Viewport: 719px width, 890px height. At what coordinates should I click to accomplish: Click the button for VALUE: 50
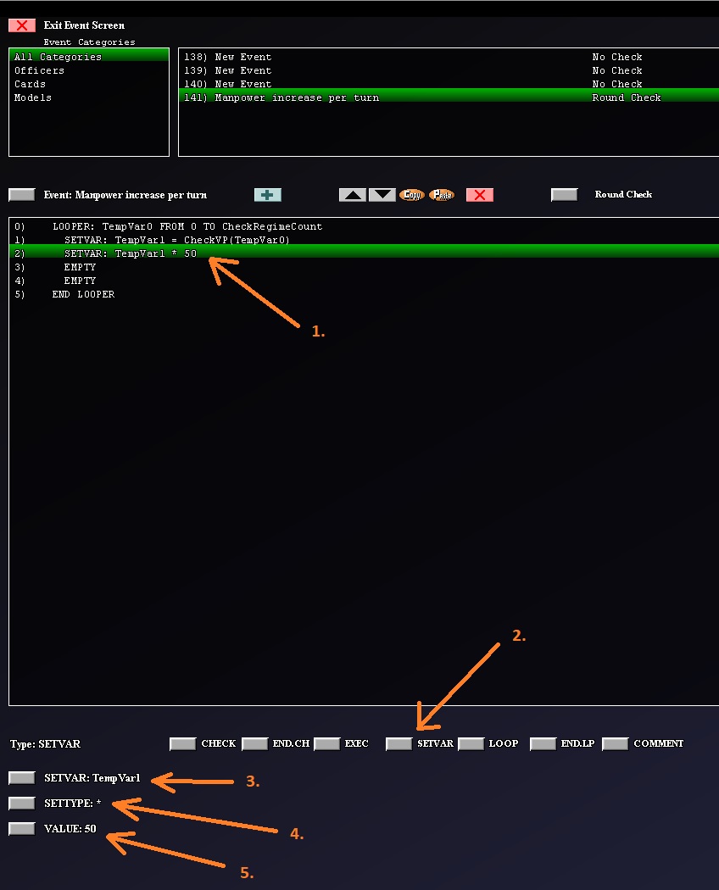(x=21, y=829)
